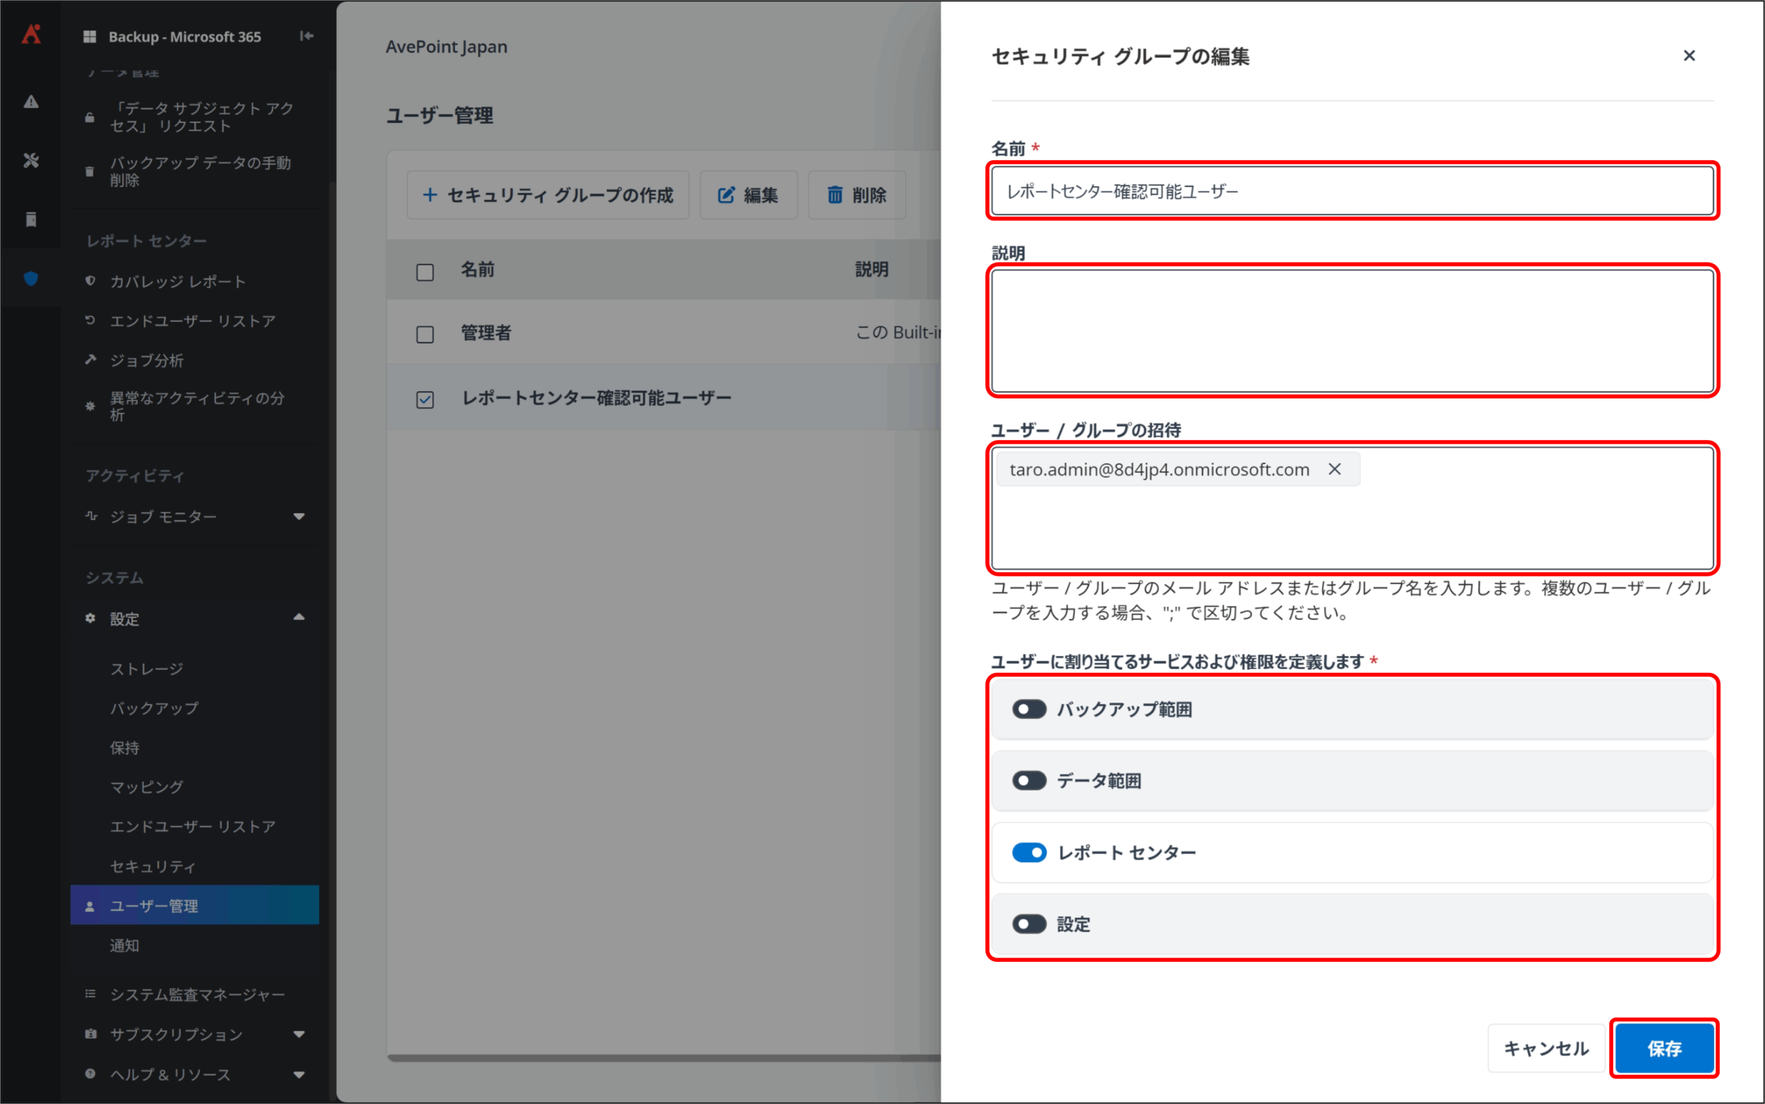Click the AvePoint logo icon

[30, 34]
